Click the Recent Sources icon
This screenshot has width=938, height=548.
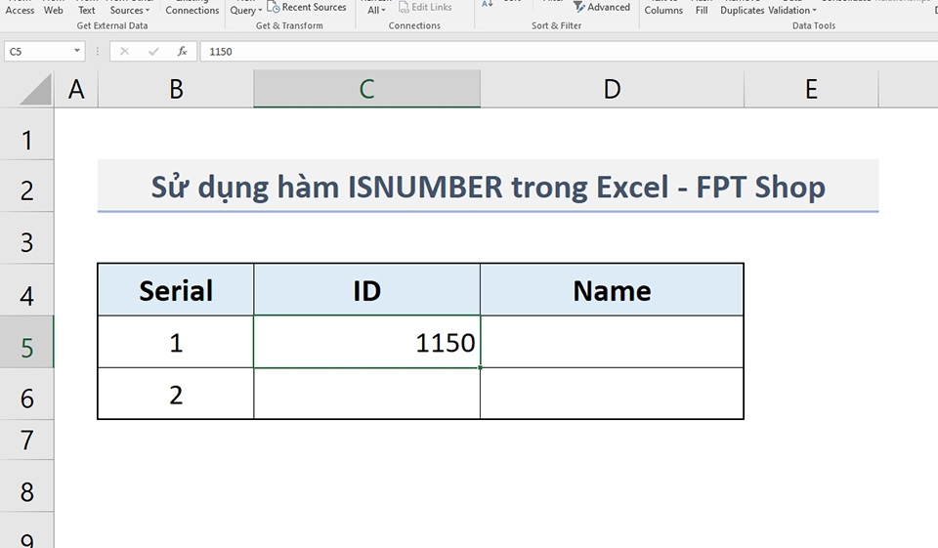coord(274,7)
